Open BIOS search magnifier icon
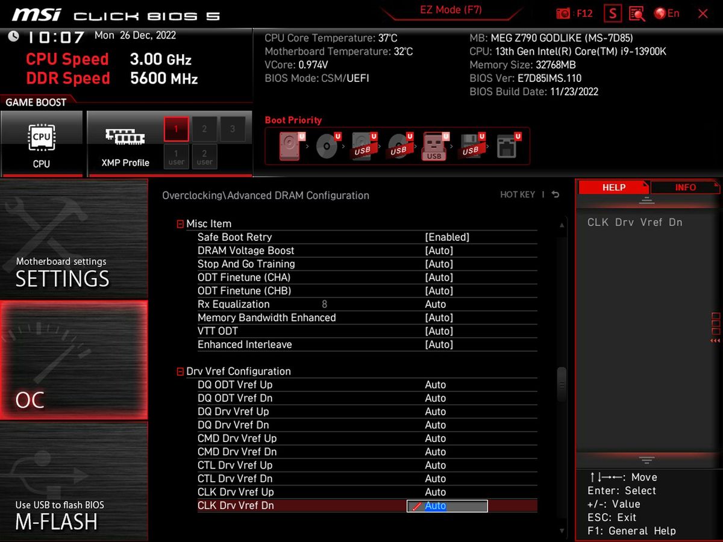The width and height of the screenshot is (723, 542). coord(637,13)
